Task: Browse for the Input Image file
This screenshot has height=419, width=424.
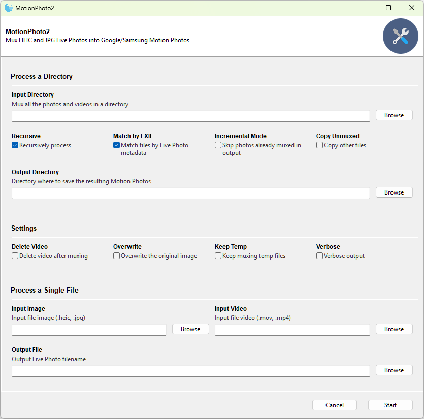Action: tap(190, 329)
